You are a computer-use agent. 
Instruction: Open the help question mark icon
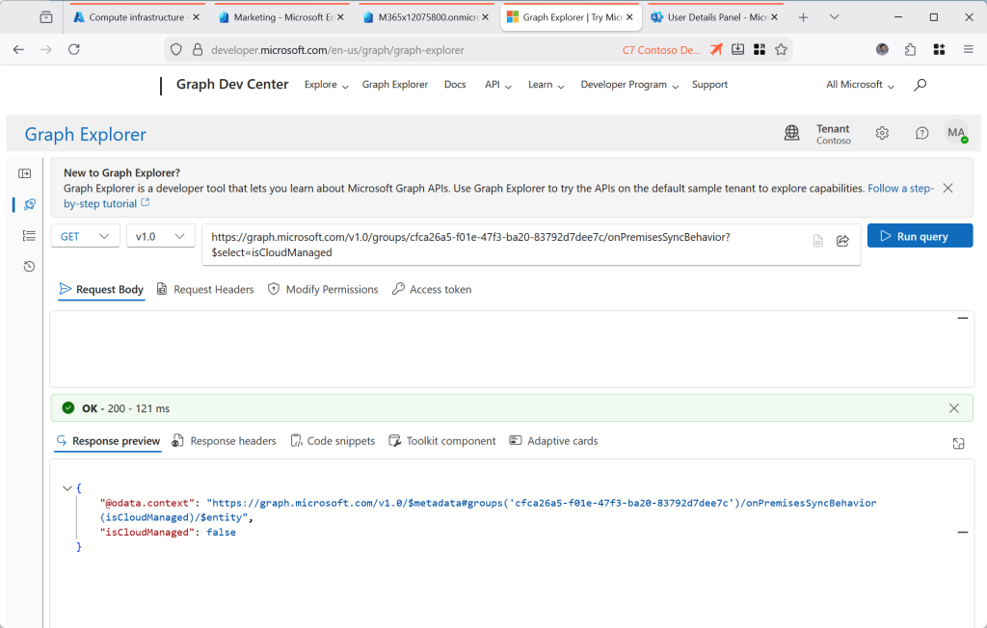click(921, 134)
